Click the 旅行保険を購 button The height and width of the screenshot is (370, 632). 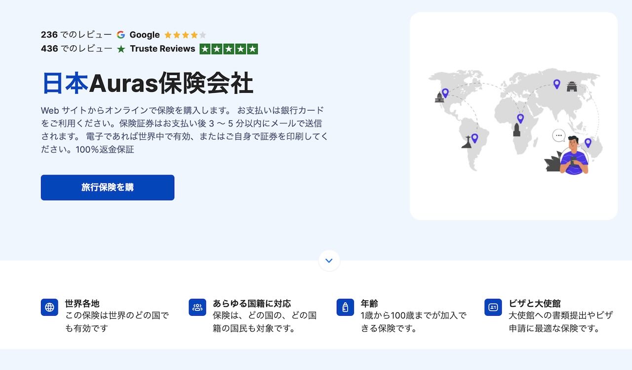point(108,187)
